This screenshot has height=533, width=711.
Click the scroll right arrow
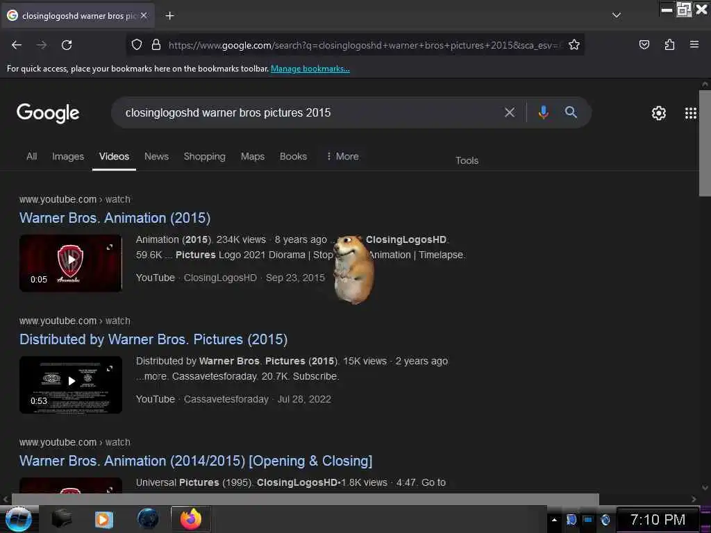(694, 499)
